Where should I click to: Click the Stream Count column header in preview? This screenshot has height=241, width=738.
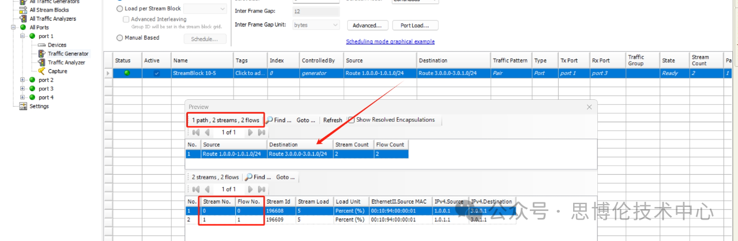(x=352, y=145)
